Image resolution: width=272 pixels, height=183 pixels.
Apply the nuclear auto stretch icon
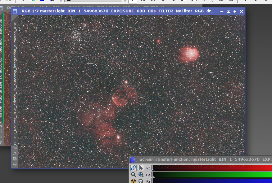tap(134, 181)
